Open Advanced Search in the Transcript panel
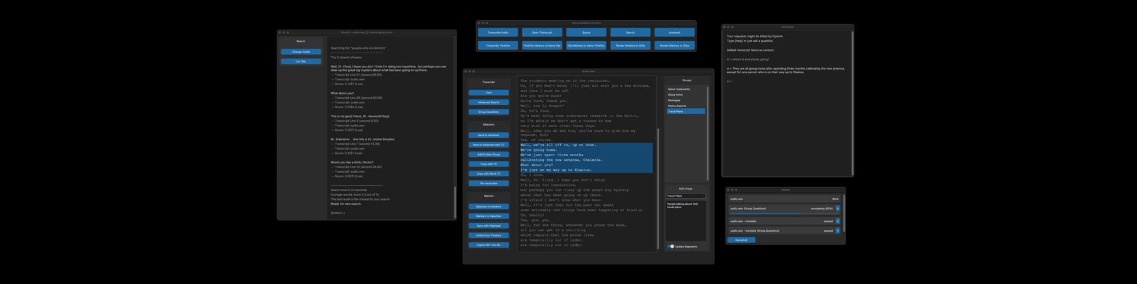 click(489, 102)
